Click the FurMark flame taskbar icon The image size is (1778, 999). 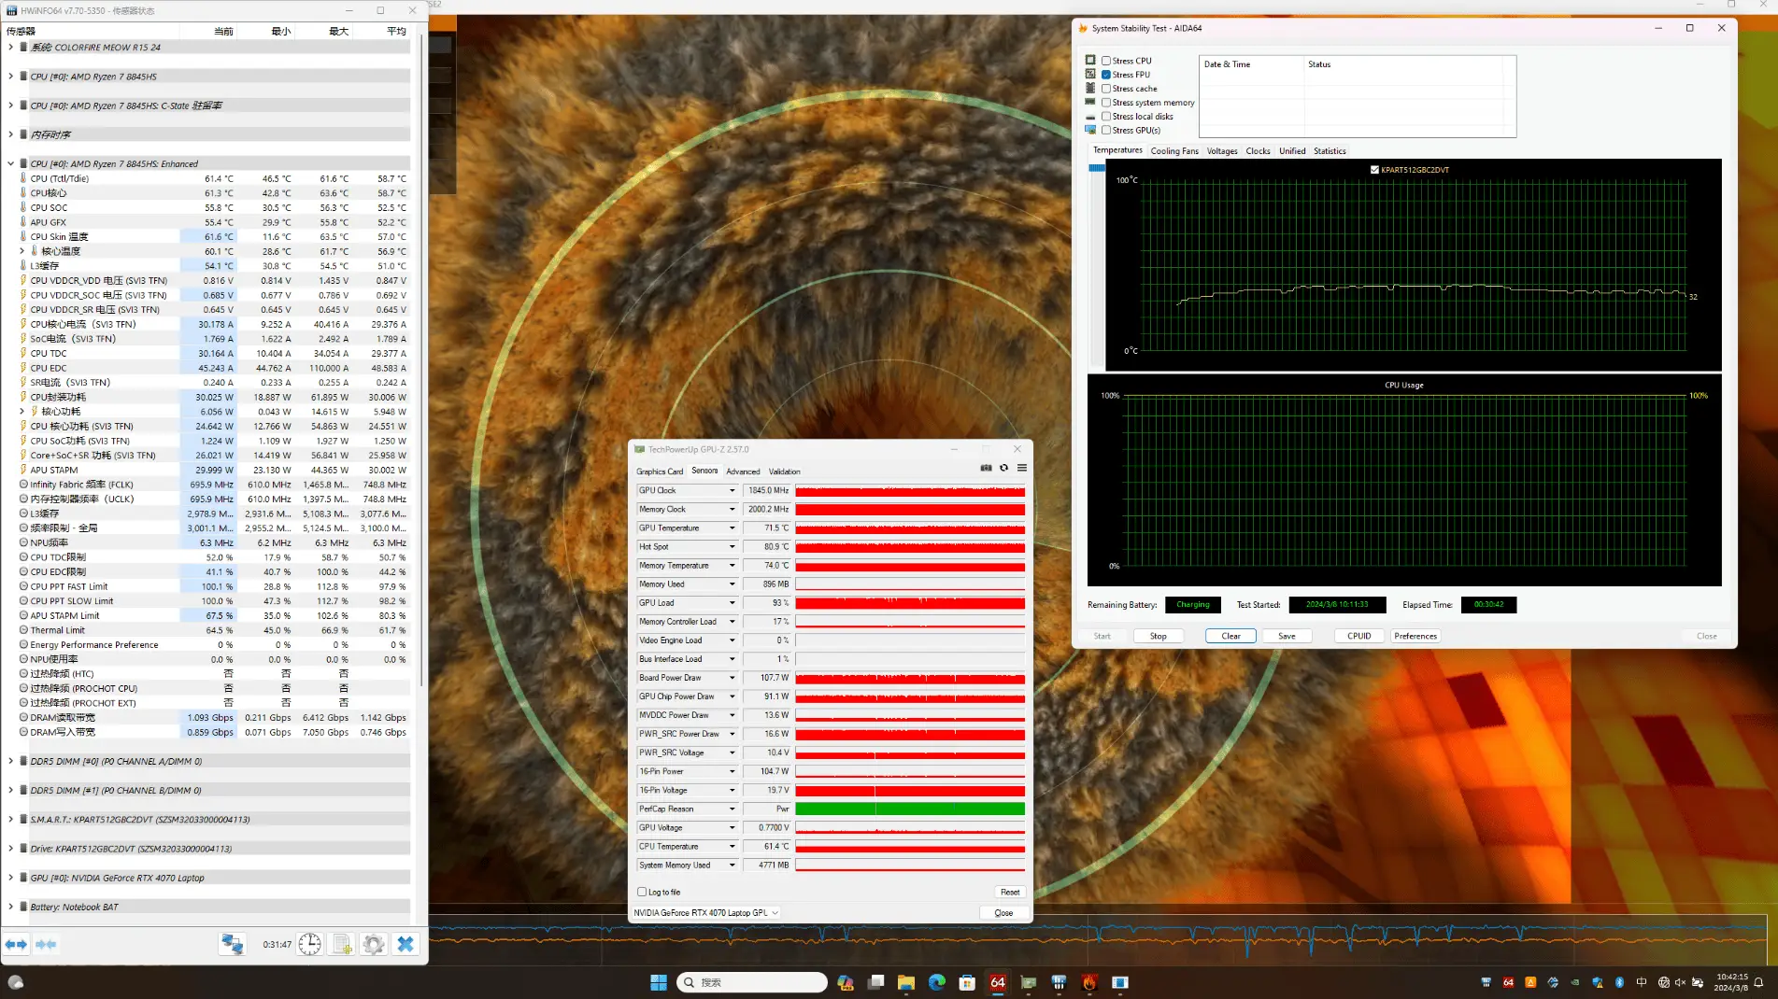(1089, 982)
